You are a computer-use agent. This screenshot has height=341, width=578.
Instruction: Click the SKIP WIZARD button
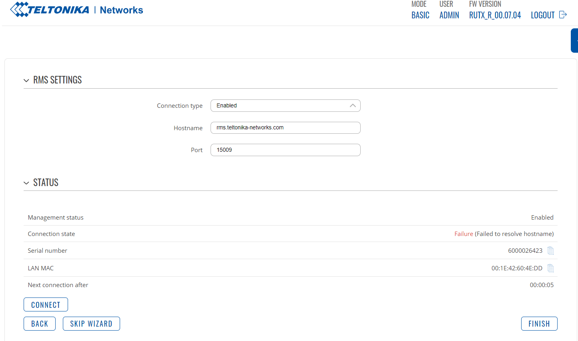click(x=91, y=324)
